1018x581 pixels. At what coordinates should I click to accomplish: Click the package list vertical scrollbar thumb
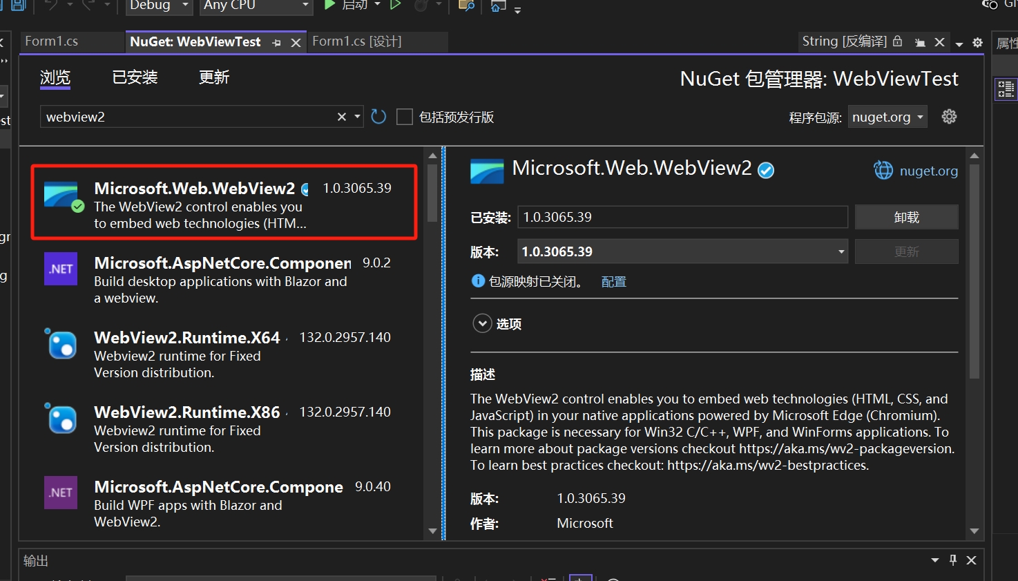tap(432, 193)
